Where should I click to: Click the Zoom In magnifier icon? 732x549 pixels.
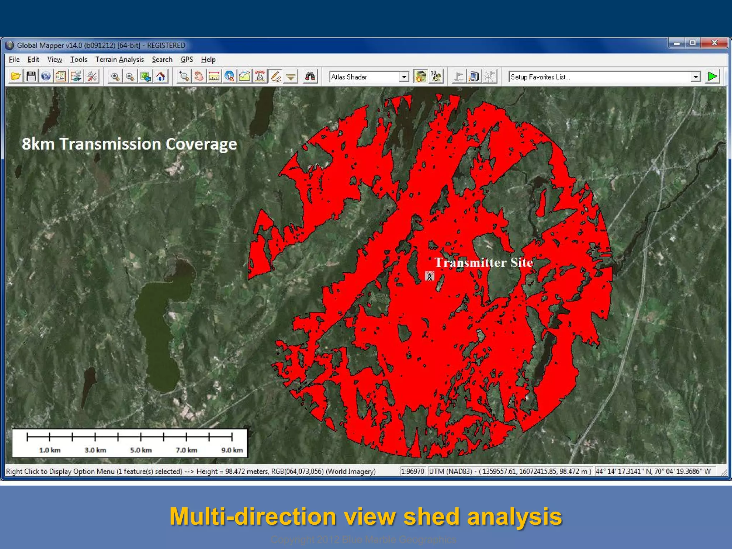[115, 76]
